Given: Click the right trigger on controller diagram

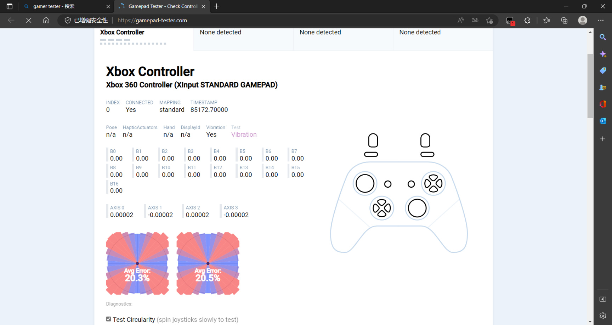Looking at the screenshot, I should coord(425,140).
